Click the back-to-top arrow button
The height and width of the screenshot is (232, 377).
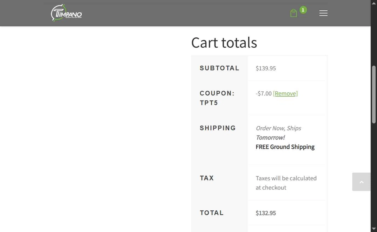361,182
